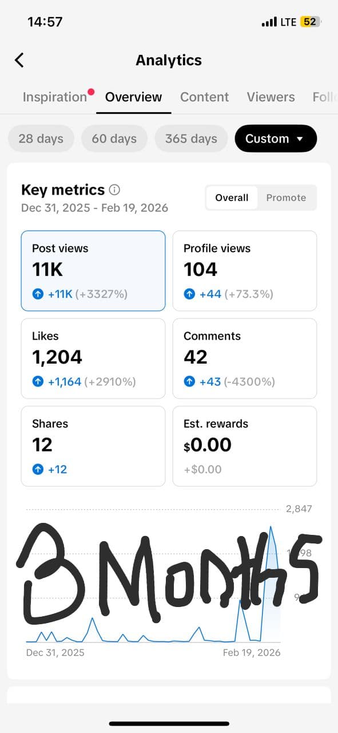The width and height of the screenshot is (338, 733).
Task: Switch to the Promote metrics view
Action: [x=287, y=197]
